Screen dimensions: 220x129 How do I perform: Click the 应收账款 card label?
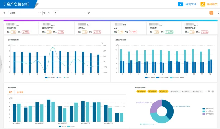point(153,28)
